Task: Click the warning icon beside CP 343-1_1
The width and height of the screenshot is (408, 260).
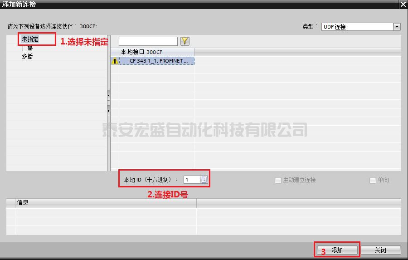Action: click(x=115, y=61)
